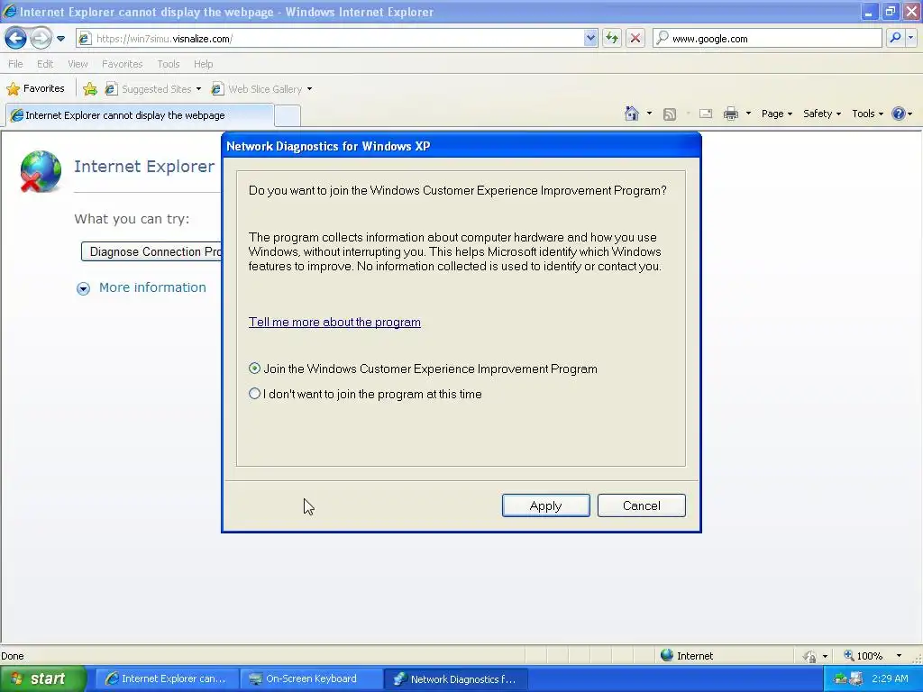
Task: Click the Home icon in command bar
Action: (632, 113)
